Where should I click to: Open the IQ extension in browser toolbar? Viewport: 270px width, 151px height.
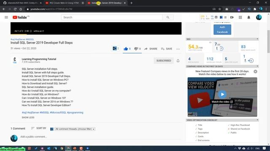(249, 9)
